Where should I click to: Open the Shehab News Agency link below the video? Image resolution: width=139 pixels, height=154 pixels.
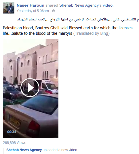pos(24,150)
